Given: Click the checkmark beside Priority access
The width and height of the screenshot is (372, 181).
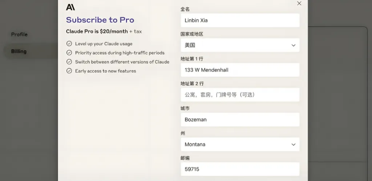Looking at the screenshot, I should 69,53.
